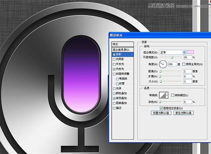
Task: Select 混合选项:默认 blending options row
Action: (x=123, y=50)
